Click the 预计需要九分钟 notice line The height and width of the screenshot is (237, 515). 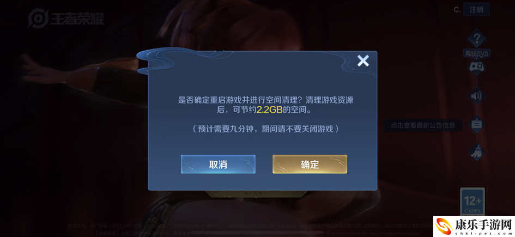[x=265, y=129]
